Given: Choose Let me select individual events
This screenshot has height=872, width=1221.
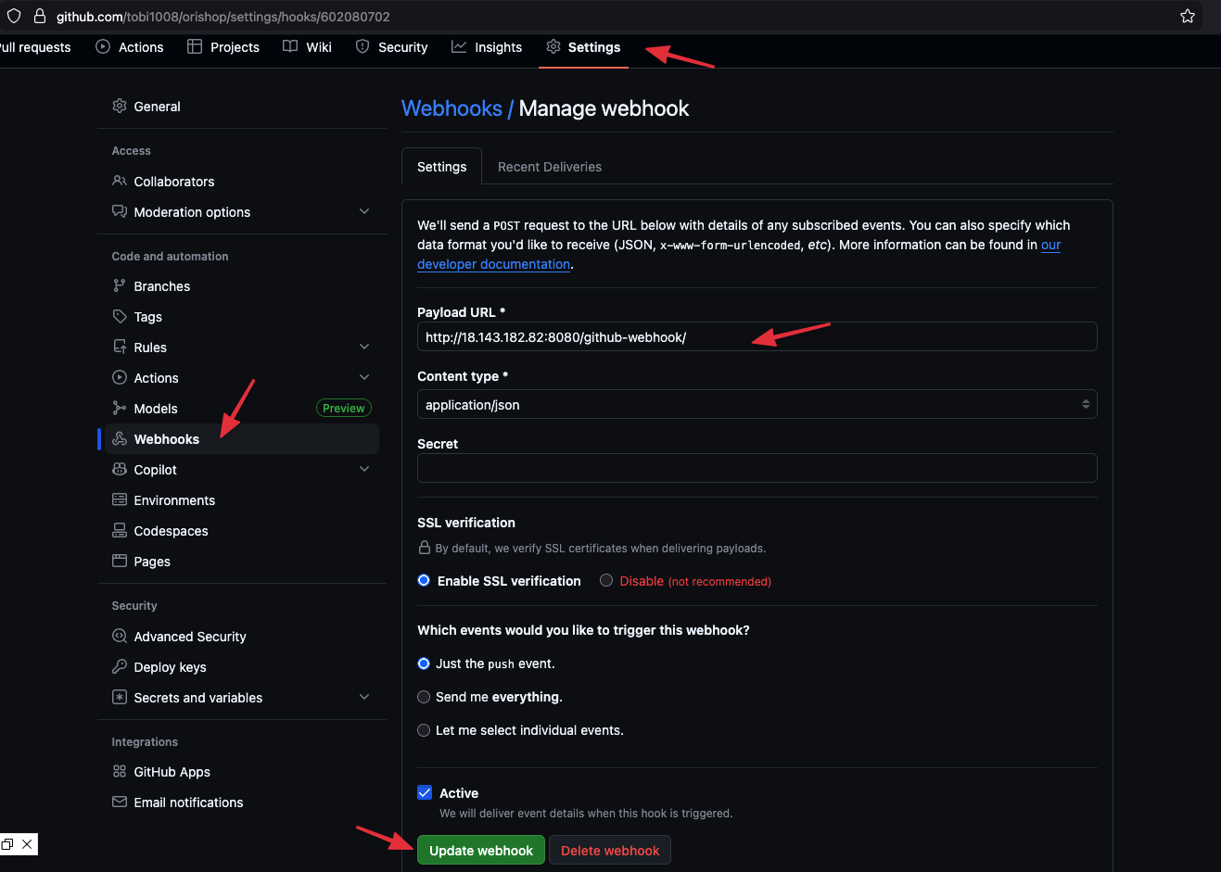Looking at the screenshot, I should coord(424,730).
